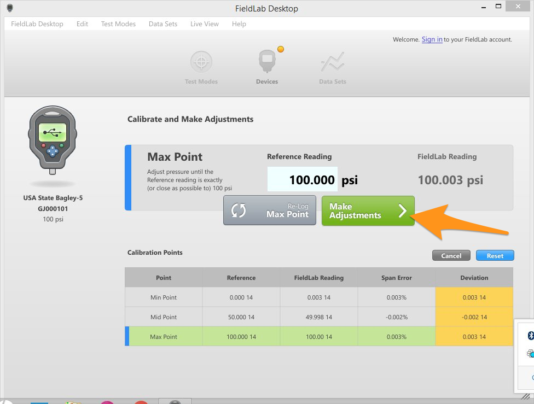The width and height of the screenshot is (534, 404).
Task: Open the Edit menu
Action: tap(82, 24)
